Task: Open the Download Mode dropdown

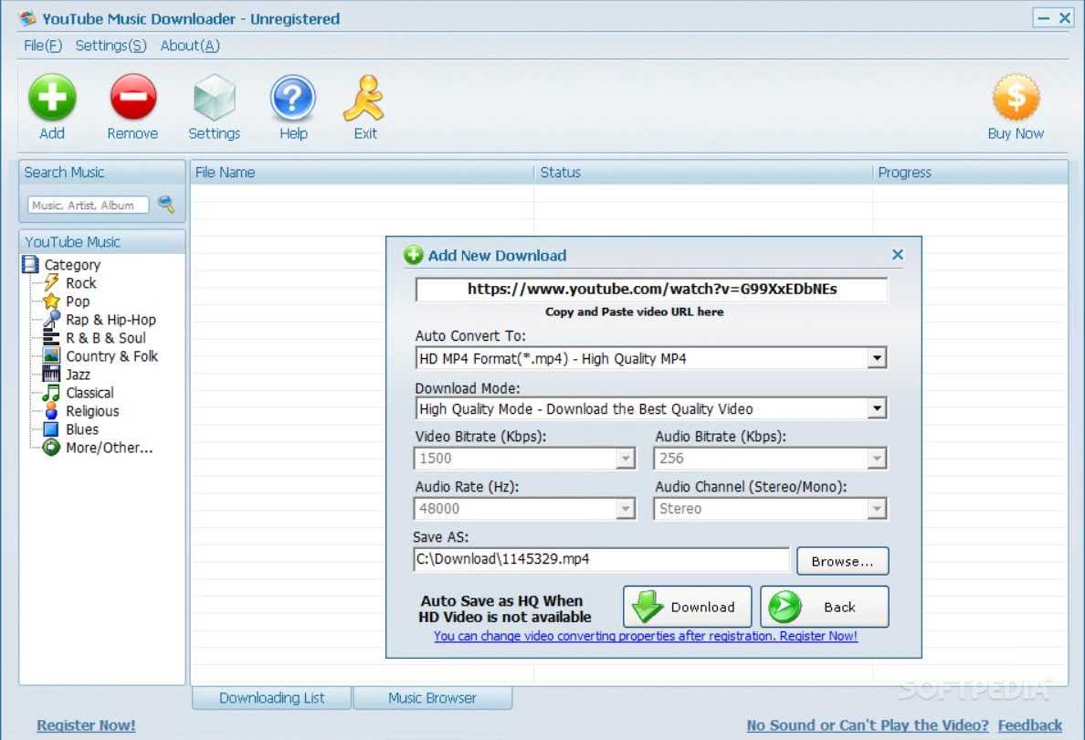Action: (x=877, y=408)
